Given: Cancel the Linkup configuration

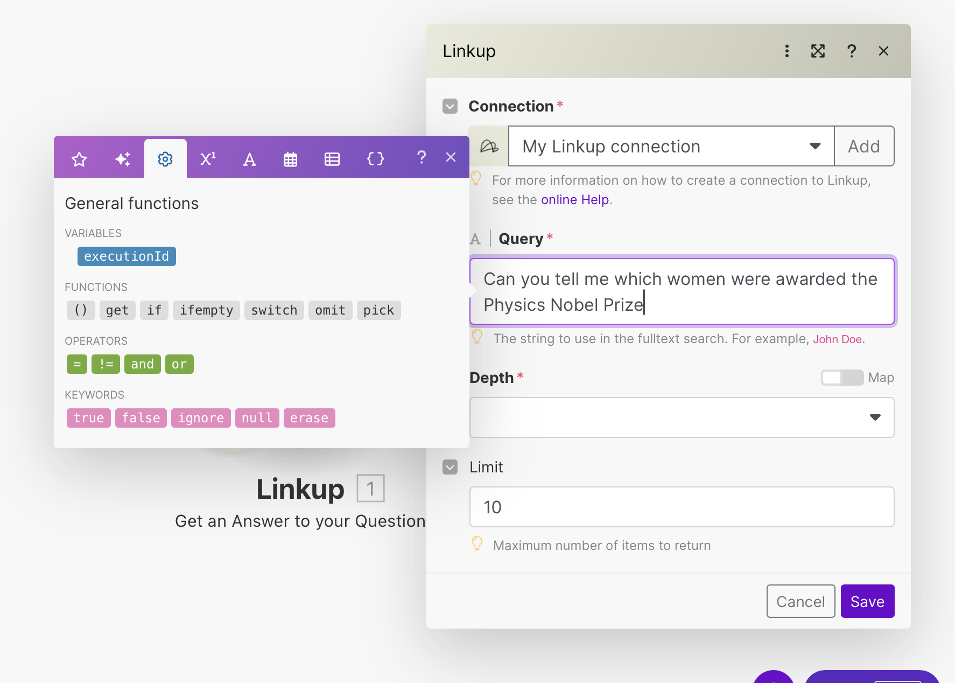Looking at the screenshot, I should 801,601.
